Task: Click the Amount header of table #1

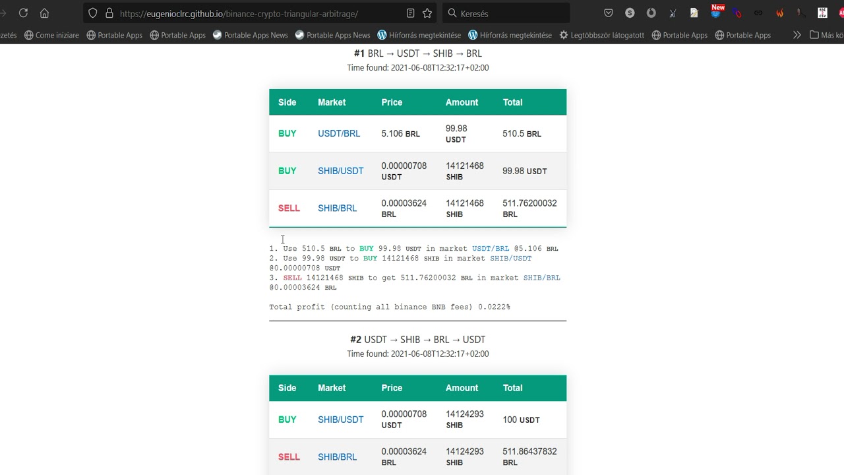Action: (462, 102)
